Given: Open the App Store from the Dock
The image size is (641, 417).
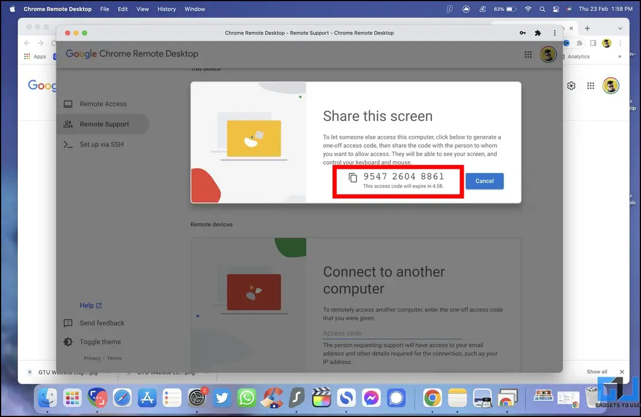Looking at the screenshot, I should tap(147, 398).
